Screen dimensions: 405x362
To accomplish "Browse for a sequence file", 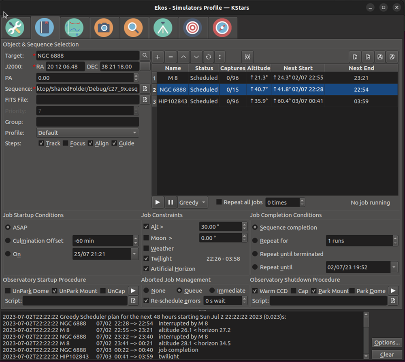I will [145, 88].
